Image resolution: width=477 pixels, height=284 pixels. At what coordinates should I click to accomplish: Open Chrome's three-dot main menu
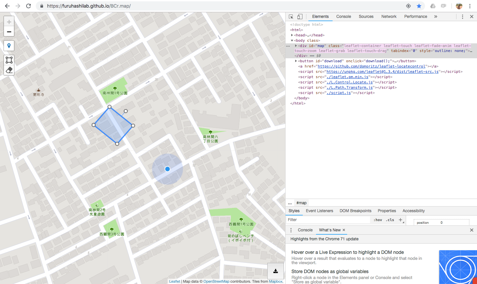[470, 6]
